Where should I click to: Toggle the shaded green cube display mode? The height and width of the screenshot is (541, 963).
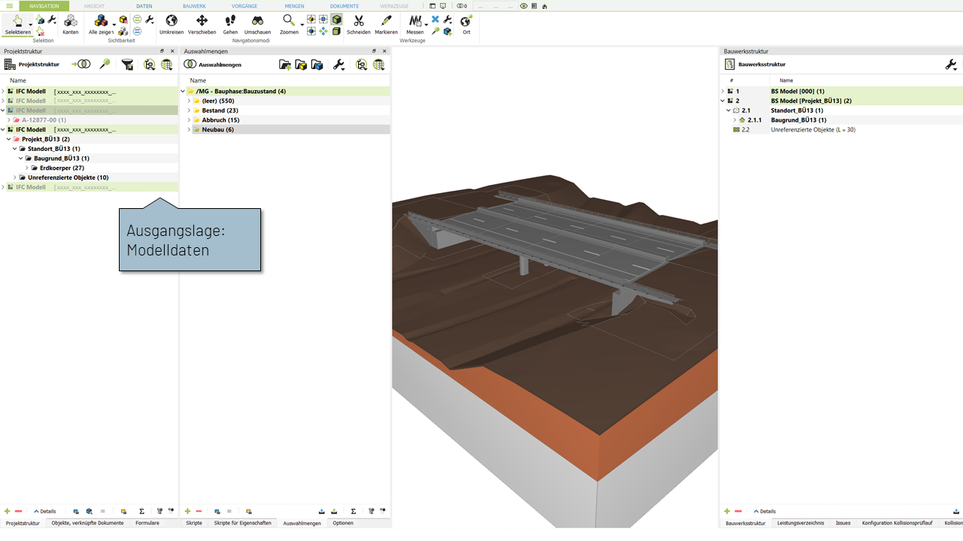[x=336, y=20]
